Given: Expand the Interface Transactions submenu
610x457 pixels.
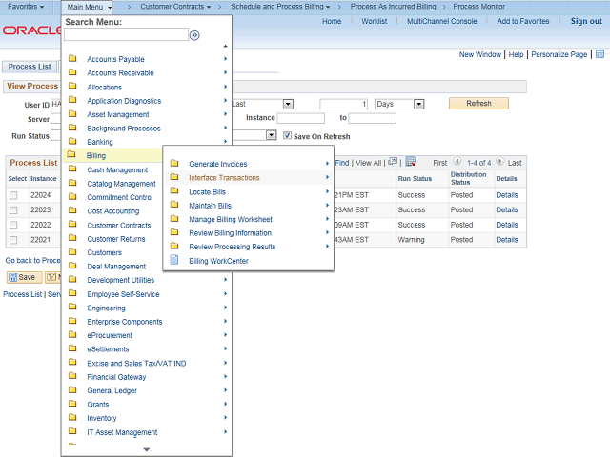Looking at the screenshot, I should [x=224, y=178].
